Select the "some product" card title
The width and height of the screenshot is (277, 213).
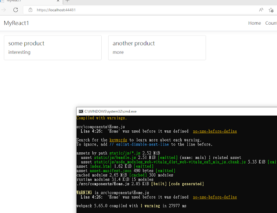[26, 43]
